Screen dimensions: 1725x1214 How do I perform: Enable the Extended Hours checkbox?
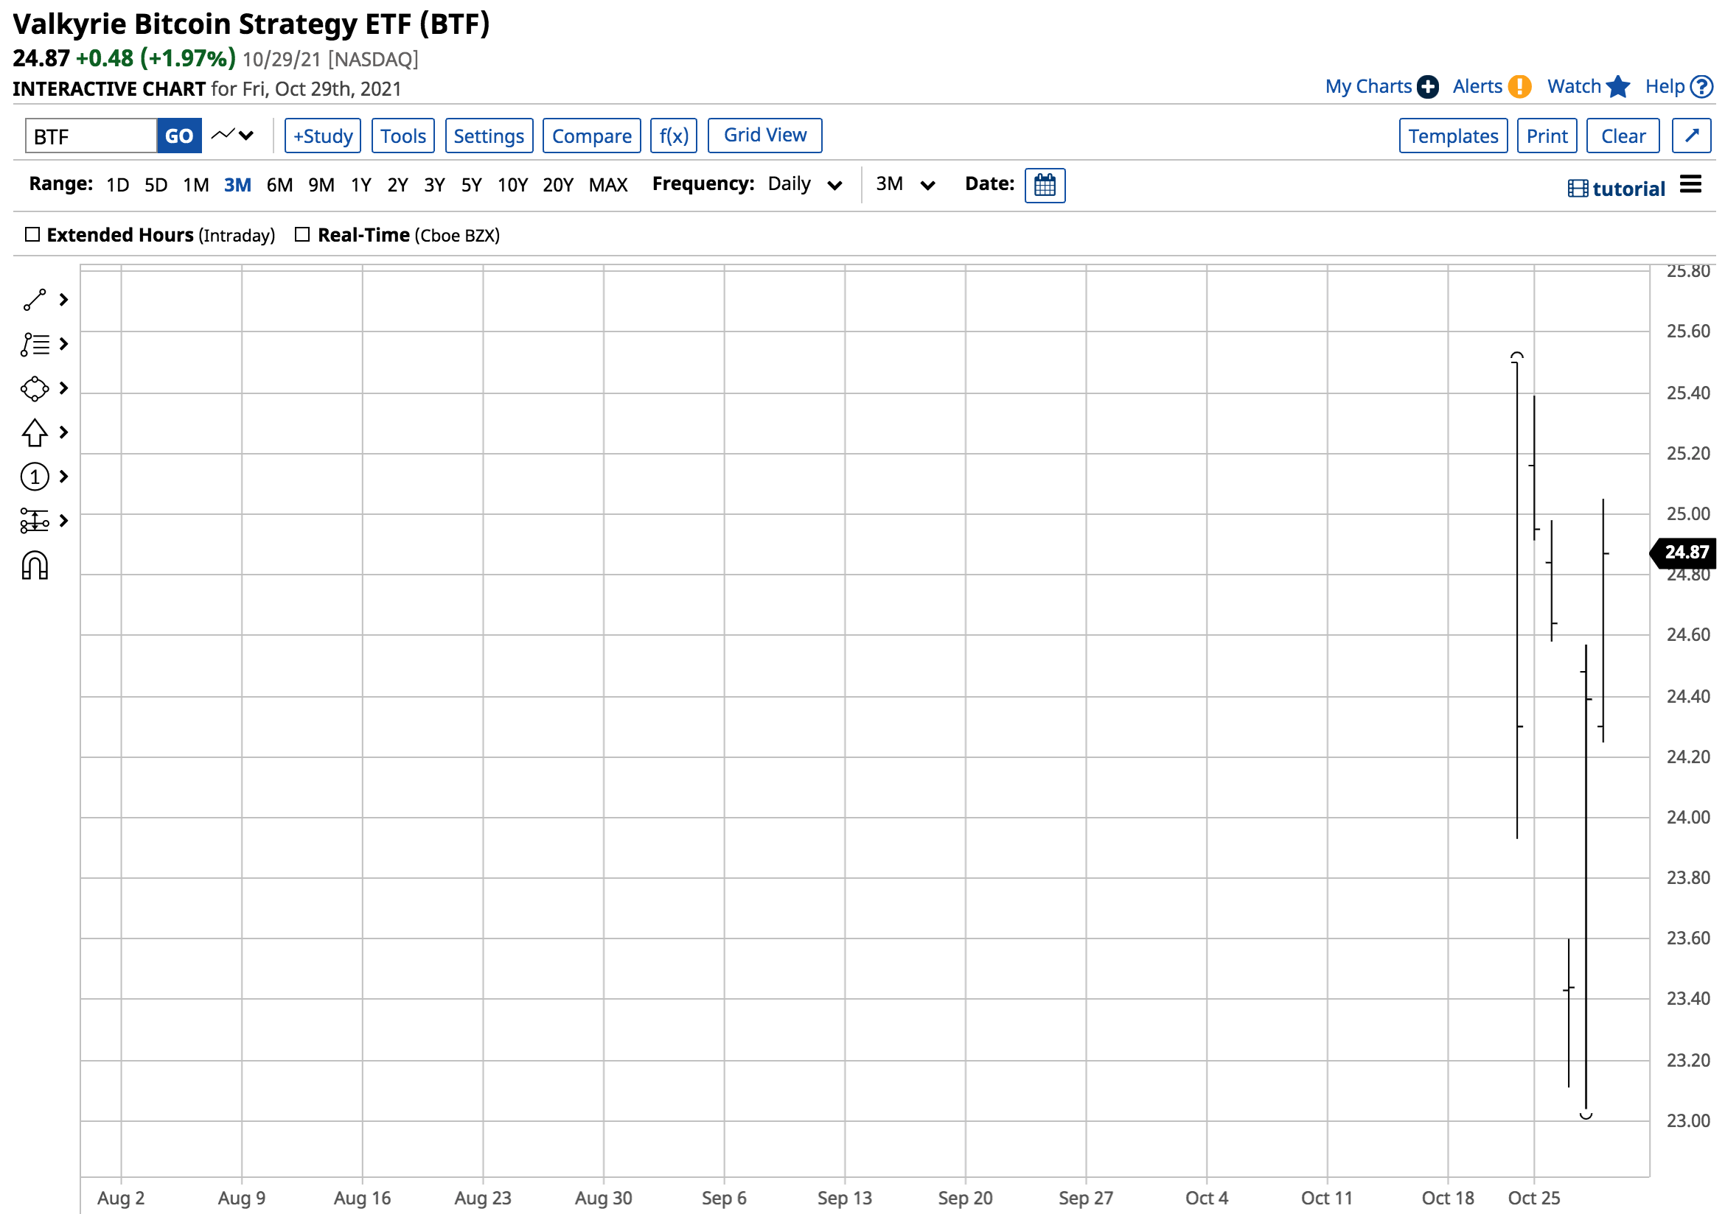(x=32, y=234)
